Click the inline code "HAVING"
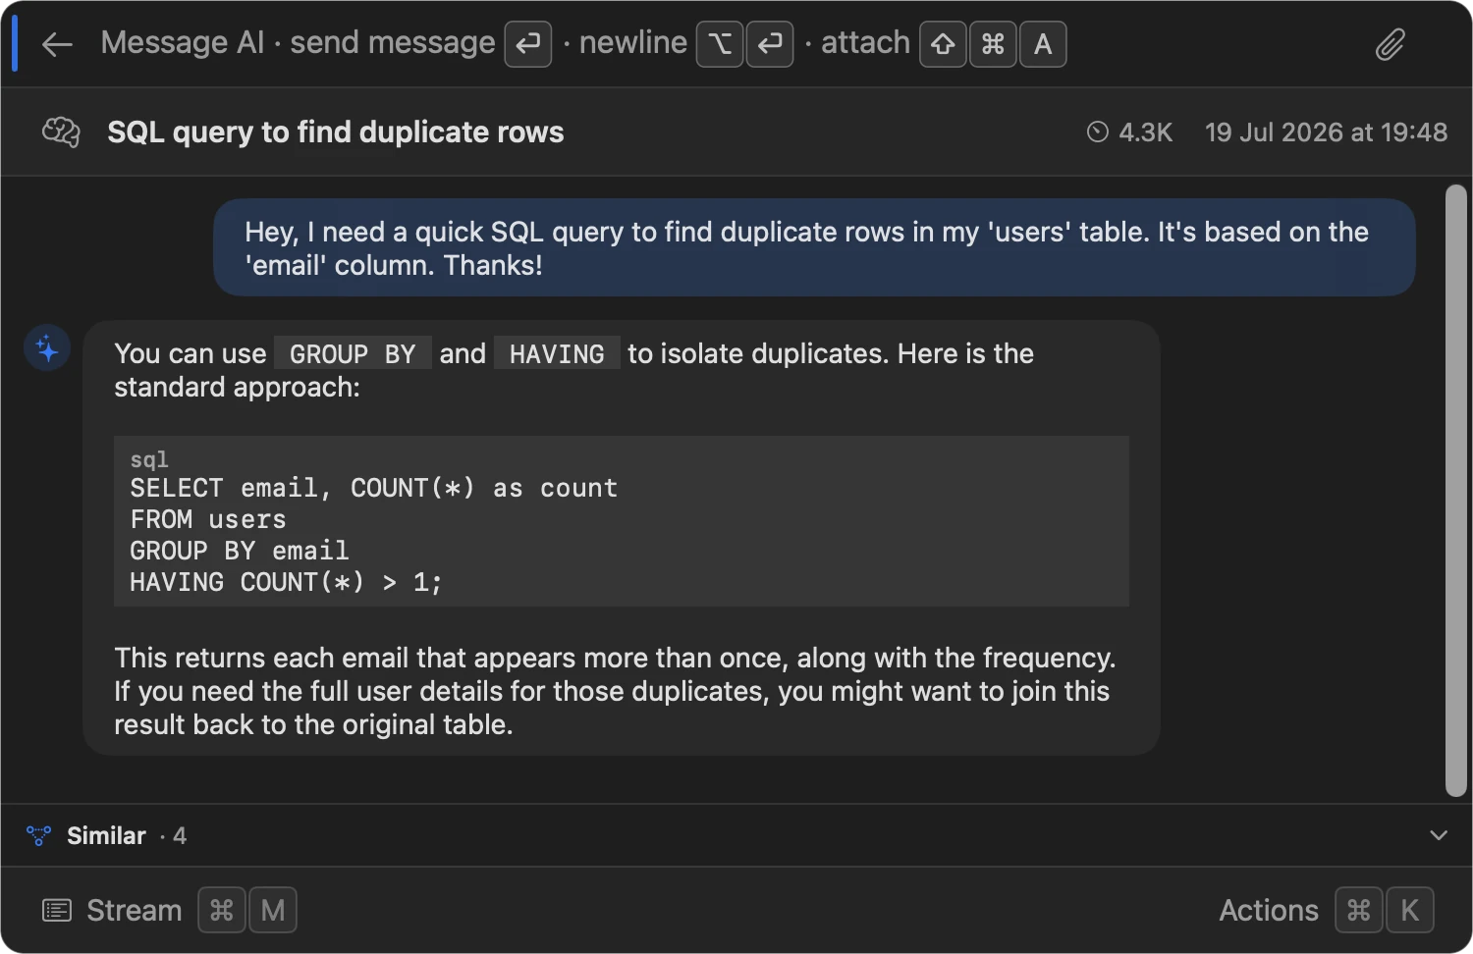Screen dimensions: 1473x954 pyautogui.click(x=557, y=353)
